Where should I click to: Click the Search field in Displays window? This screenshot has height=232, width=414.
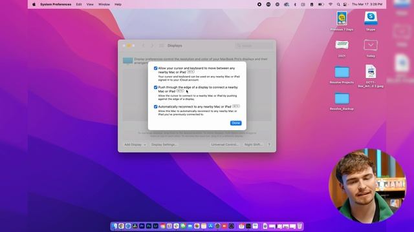coord(254,46)
